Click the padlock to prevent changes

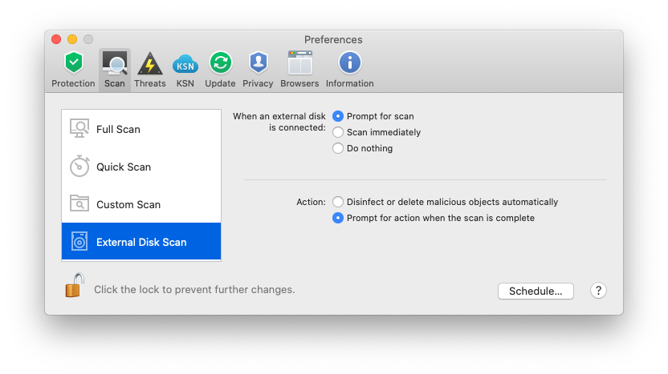(x=75, y=286)
